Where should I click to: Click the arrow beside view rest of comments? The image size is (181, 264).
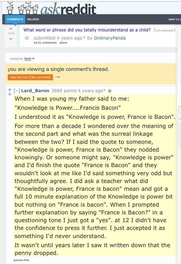57,77
